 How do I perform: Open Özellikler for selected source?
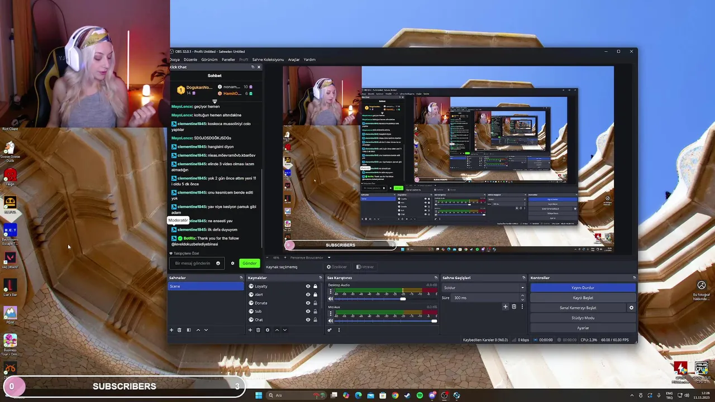(337, 267)
